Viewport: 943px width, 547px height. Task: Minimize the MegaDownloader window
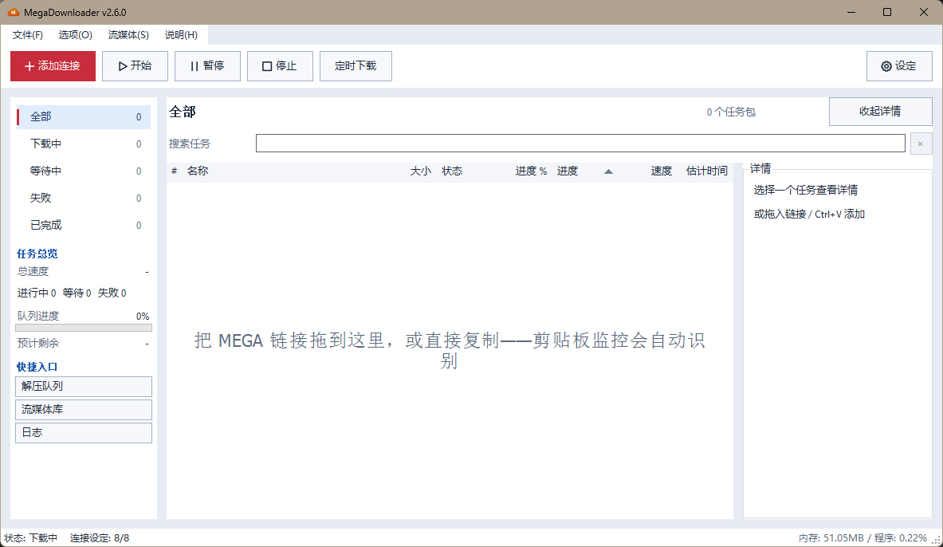pyautogui.click(x=851, y=12)
